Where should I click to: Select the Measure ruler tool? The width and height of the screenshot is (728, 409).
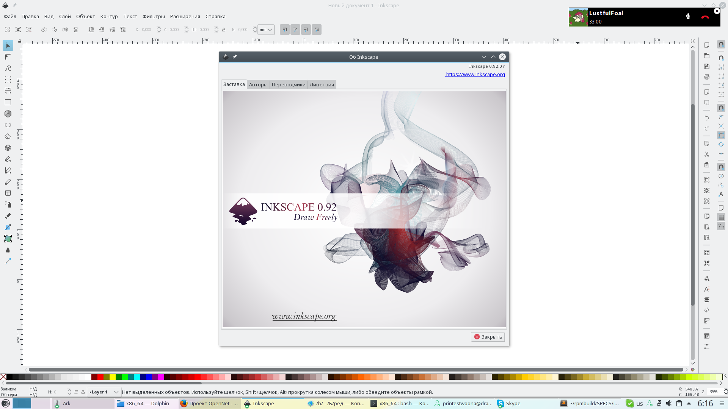(x=8, y=91)
